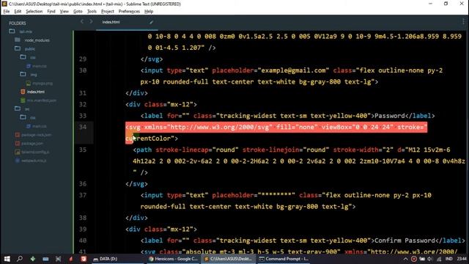The height and width of the screenshot is (264, 469).
Task: Open package.json in the sidebar
Action: point(32,144)
